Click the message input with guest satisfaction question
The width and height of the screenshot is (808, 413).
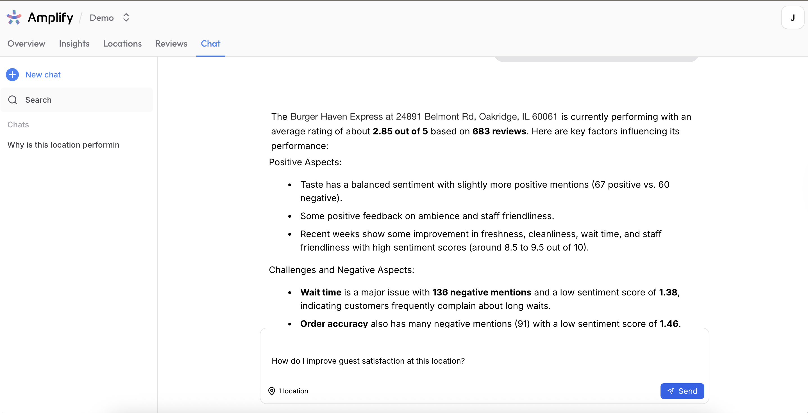484,361
